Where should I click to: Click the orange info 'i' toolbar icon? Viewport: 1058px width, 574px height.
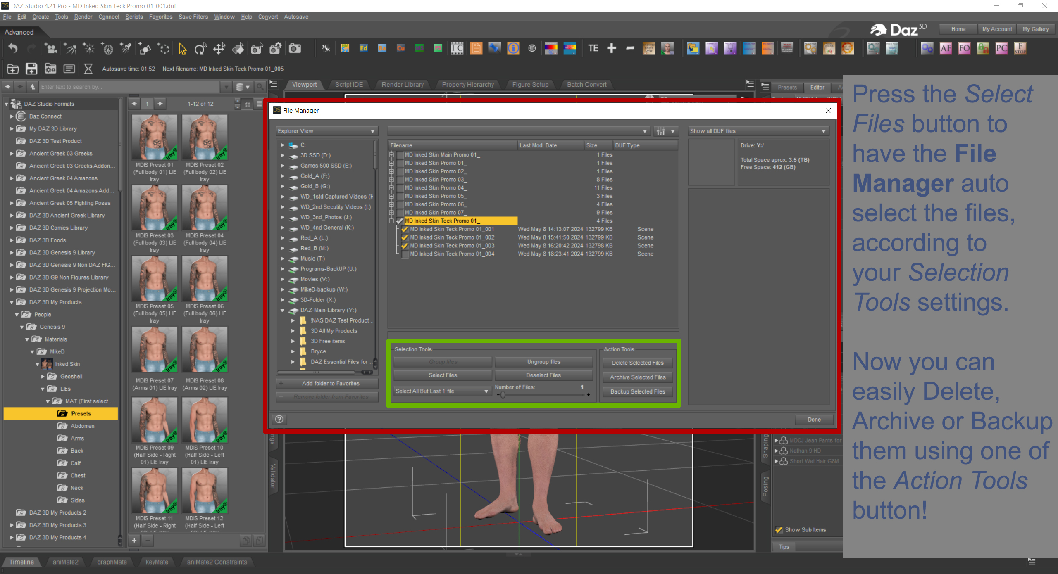pyautogui.click(x=513, y=49)
